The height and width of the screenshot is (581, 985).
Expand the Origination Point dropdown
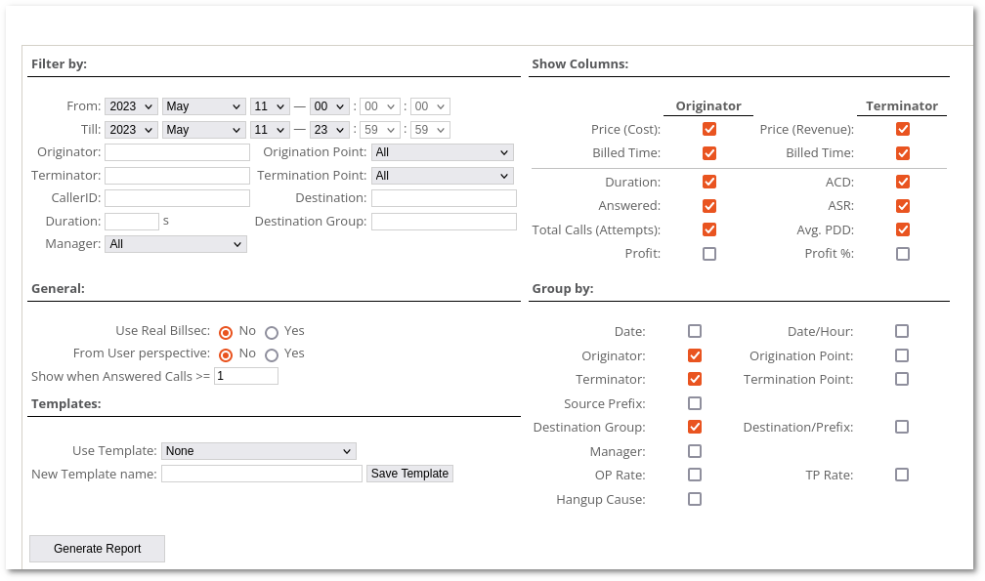coord(443,152)
